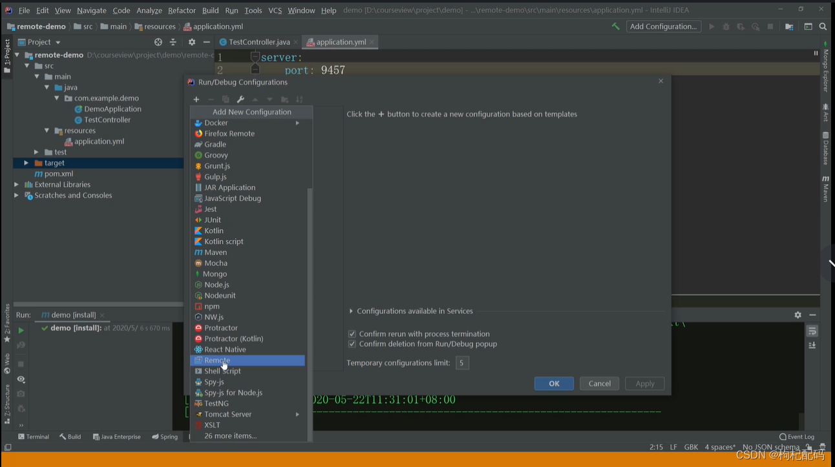Select React Native configuration type
Image resolution: width=835 pixels, height=467 pixels.
pos(248,349)
